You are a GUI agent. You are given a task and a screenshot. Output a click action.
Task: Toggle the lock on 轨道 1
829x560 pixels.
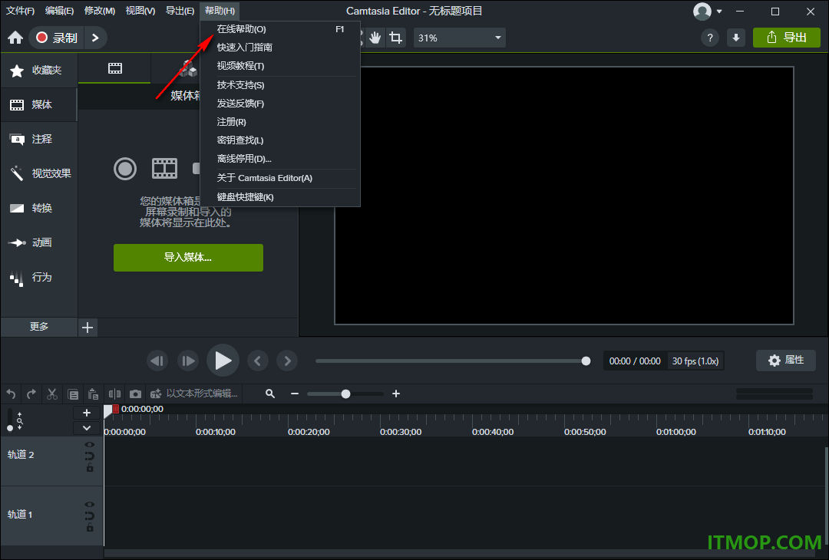pos(90,527)
